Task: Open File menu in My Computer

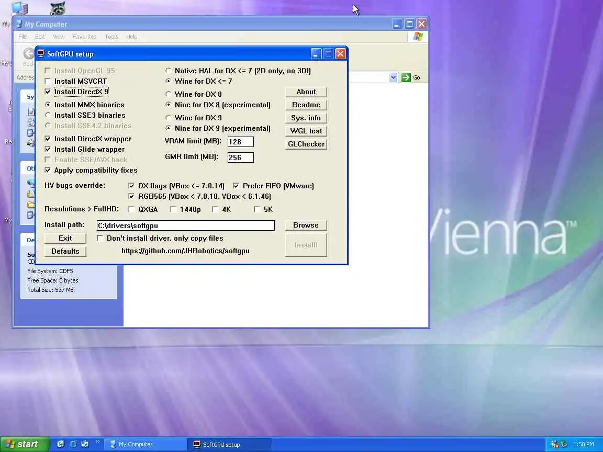Action: pos(23,37)
